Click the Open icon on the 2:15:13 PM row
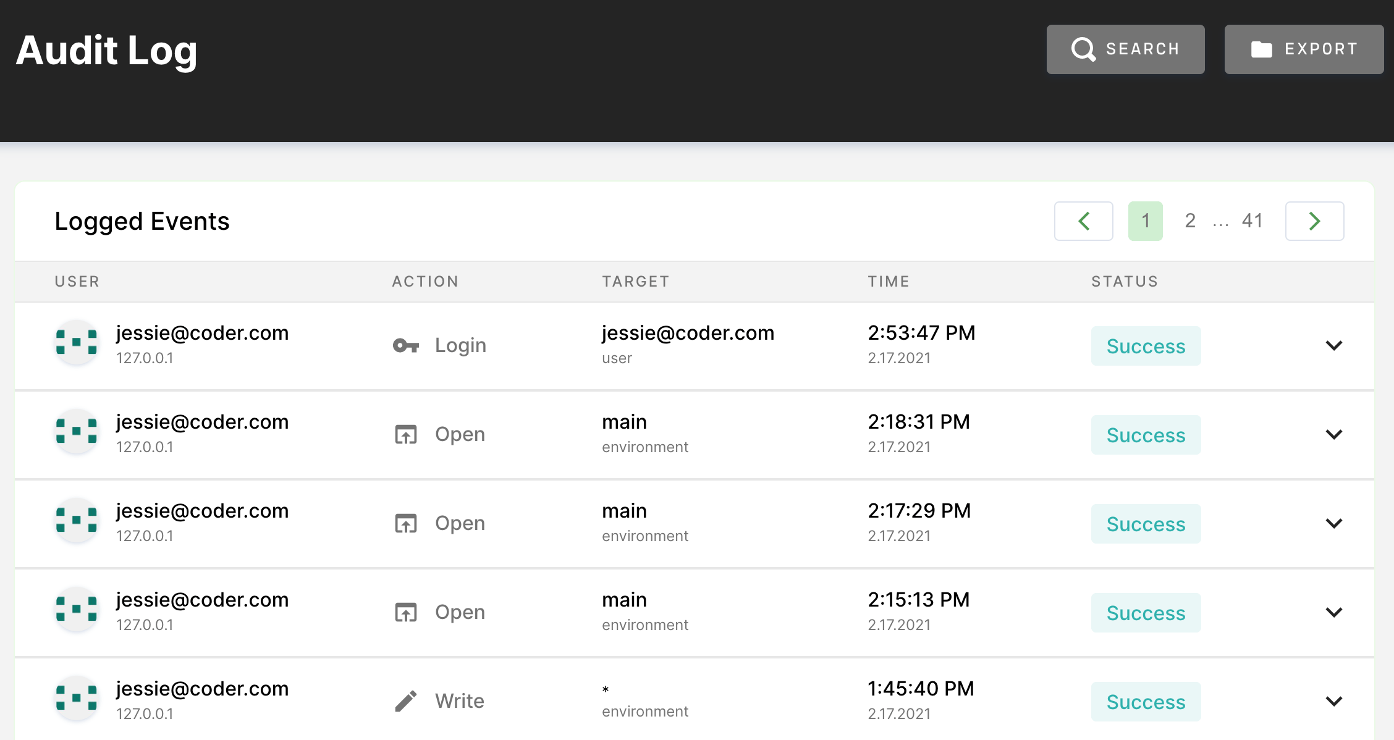The height and width of the screenshot is (740, 1394). [x=406, y=612]
